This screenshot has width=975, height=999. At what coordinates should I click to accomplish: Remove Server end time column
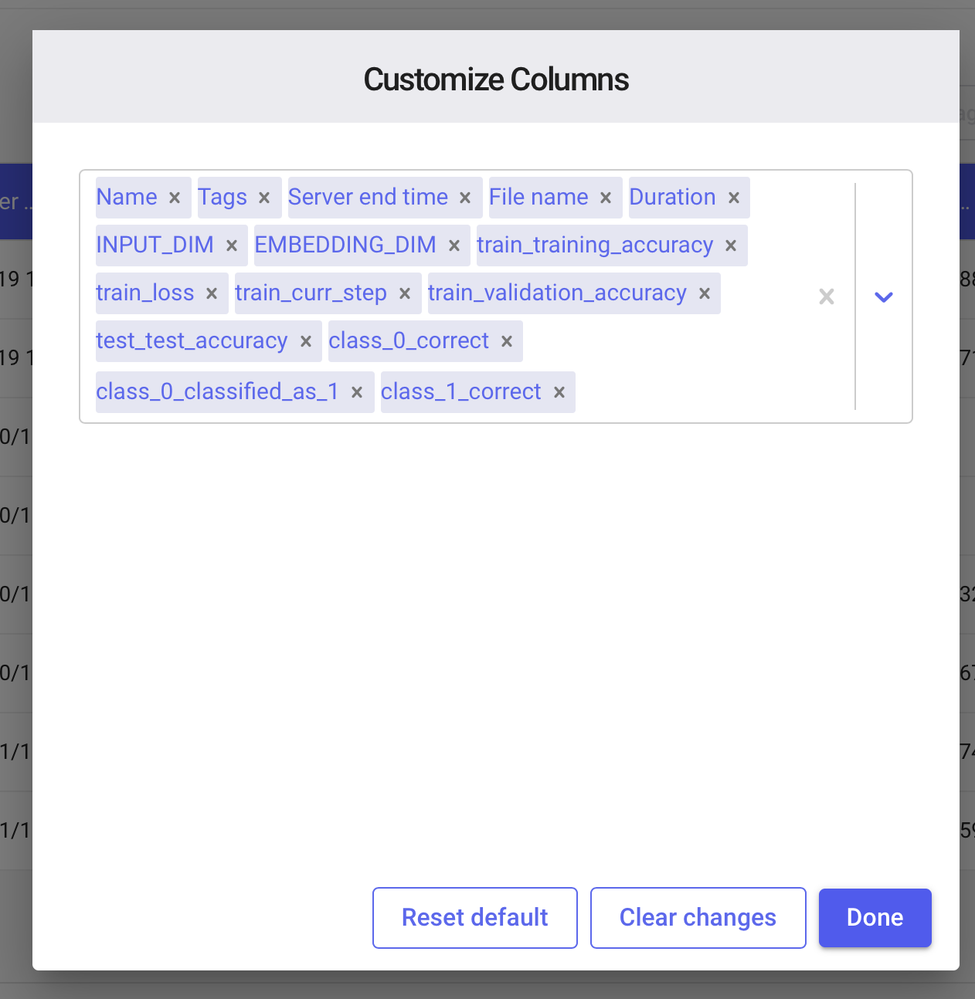pyautogui.click(x=465, y=198)
